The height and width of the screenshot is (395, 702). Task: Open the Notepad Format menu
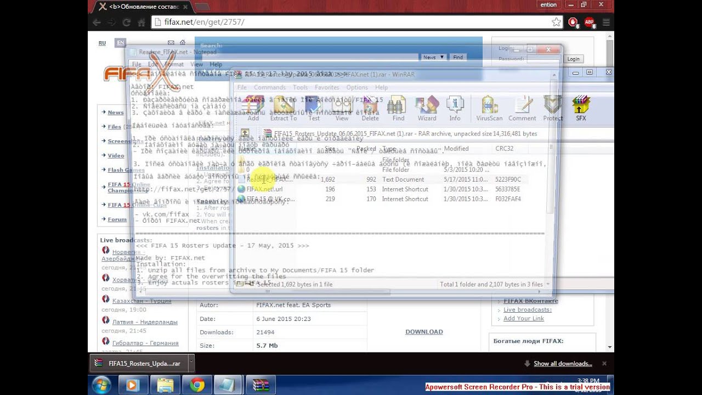tap(174, 64)
